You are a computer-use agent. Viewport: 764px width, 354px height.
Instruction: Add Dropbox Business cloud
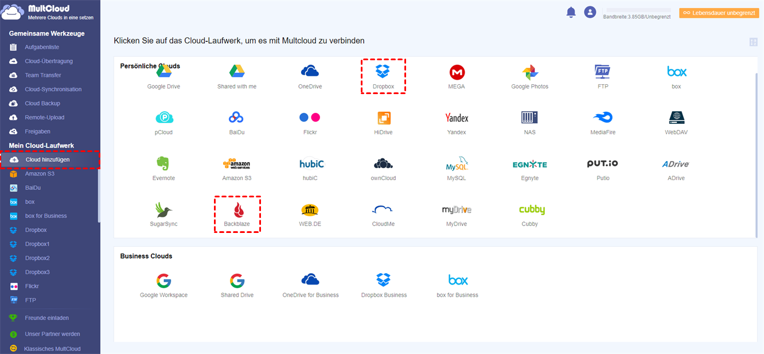point(384,286)
